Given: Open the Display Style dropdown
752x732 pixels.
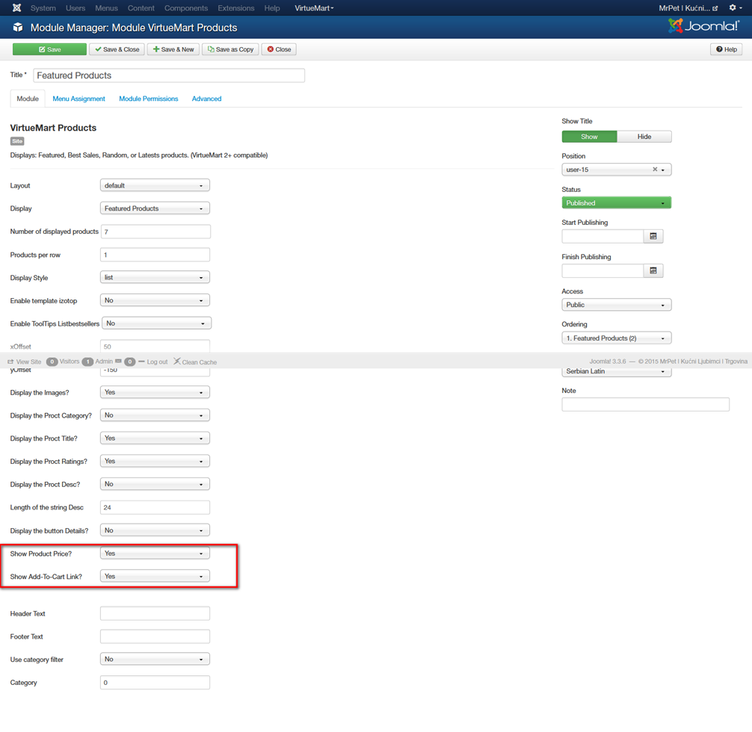Looking at the screenshot, I should 155,277.
